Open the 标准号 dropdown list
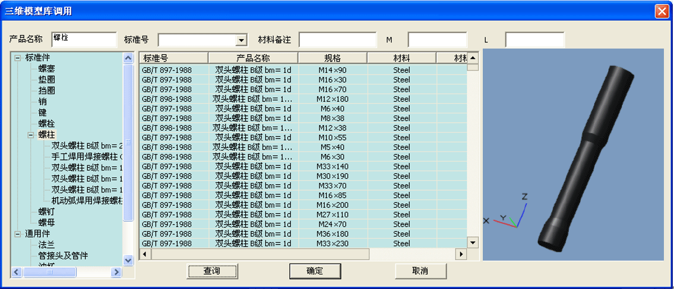Screen dimensions: 674x289 [241, 40]
